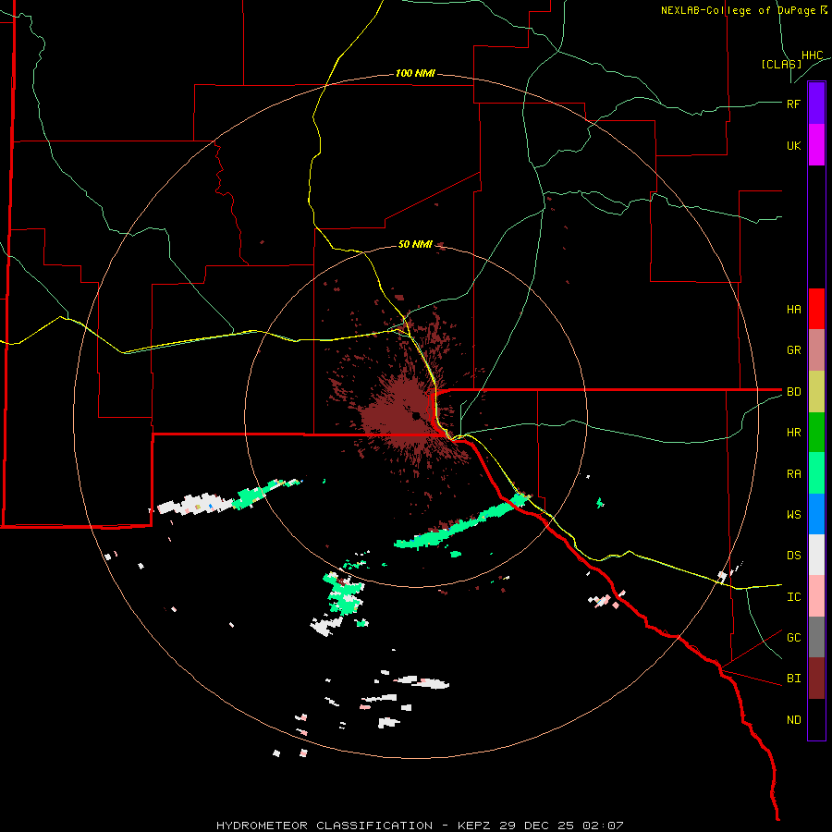Click the HR legend label

793,432
